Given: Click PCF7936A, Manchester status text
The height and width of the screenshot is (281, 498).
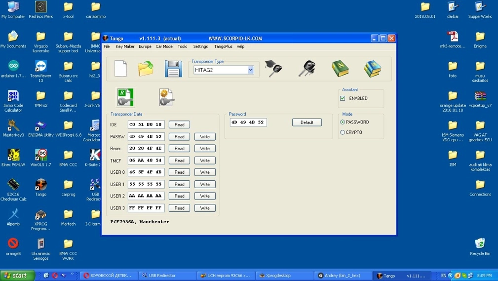Looking at the screenshot, I should [x=140, y=222].
